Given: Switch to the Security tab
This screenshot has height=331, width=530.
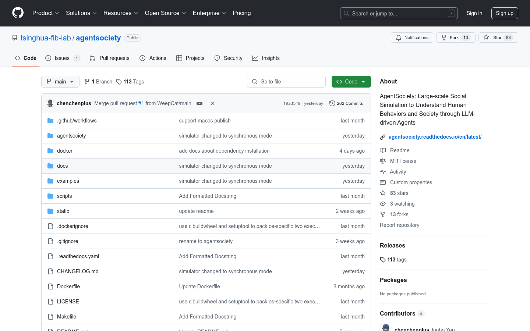Looking at the screenshot, I should (228, 58).
